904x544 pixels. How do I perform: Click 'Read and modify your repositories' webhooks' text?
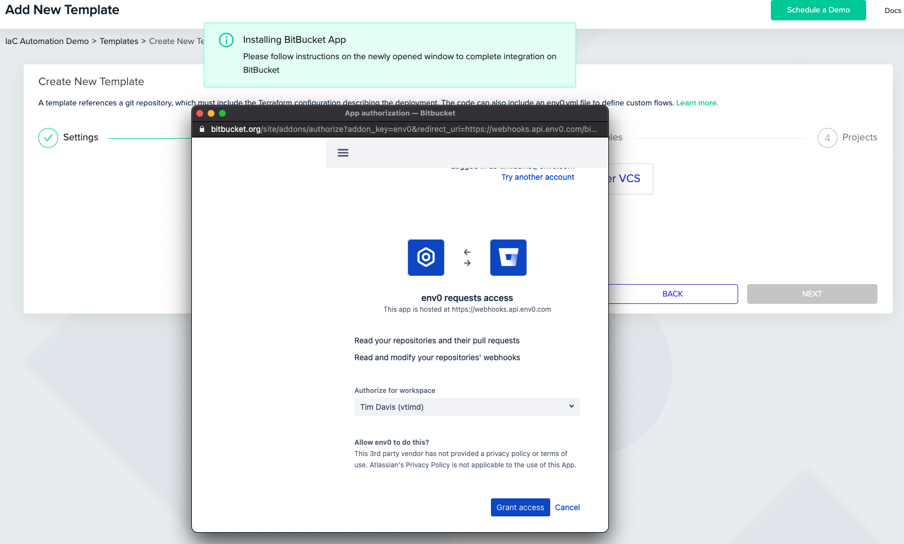437,357
